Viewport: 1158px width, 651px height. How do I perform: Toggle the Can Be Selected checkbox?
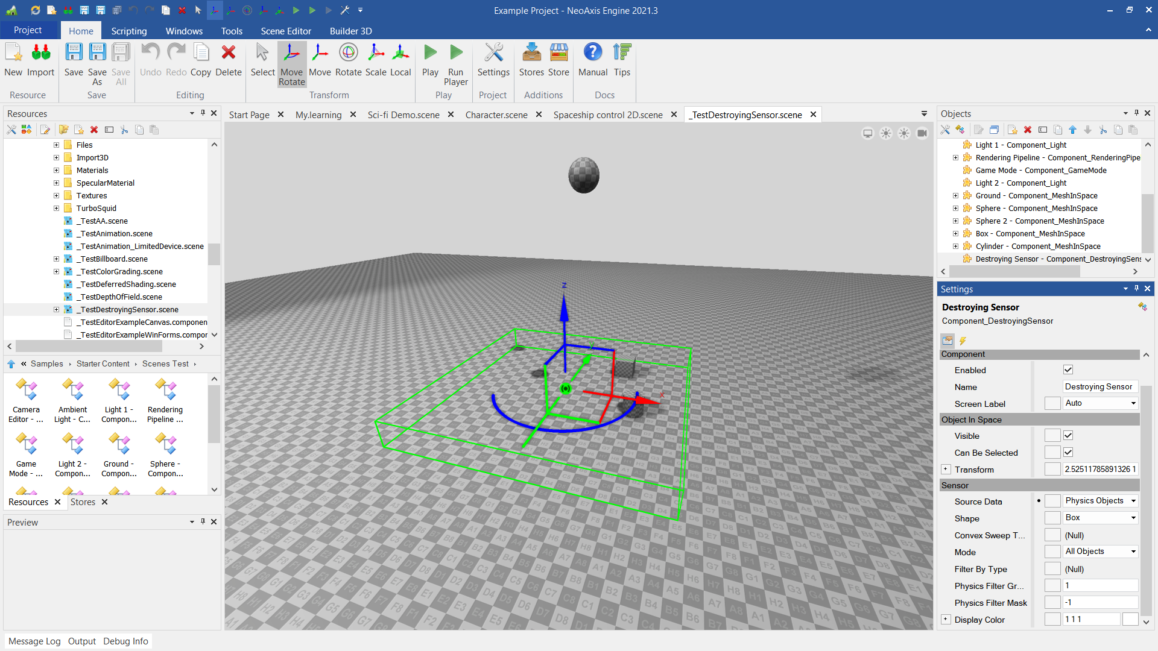click(x=1068, y=452)
